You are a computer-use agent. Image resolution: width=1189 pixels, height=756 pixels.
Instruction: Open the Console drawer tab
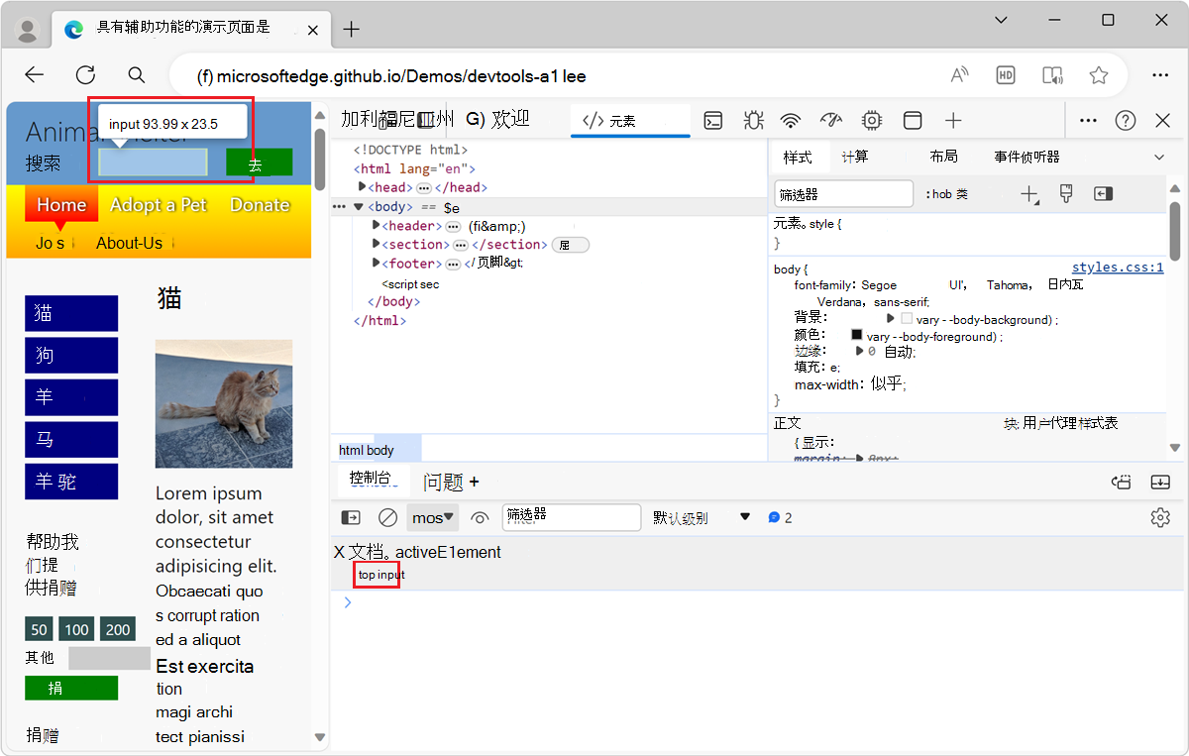coord(374,480)
